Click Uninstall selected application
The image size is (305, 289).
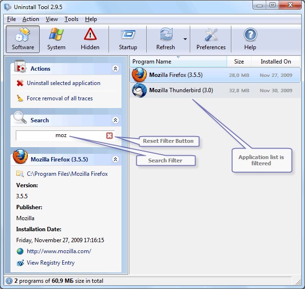tap(64, 83)
